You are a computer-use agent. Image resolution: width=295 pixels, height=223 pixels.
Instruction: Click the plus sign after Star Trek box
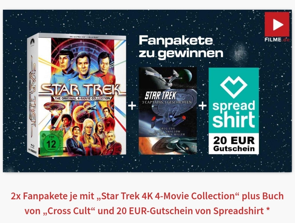(x=132, y=106)
